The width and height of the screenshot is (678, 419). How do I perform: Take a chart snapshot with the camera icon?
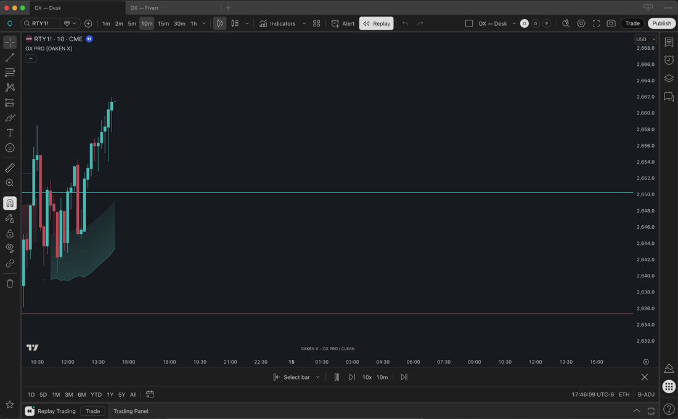[611, 23]
